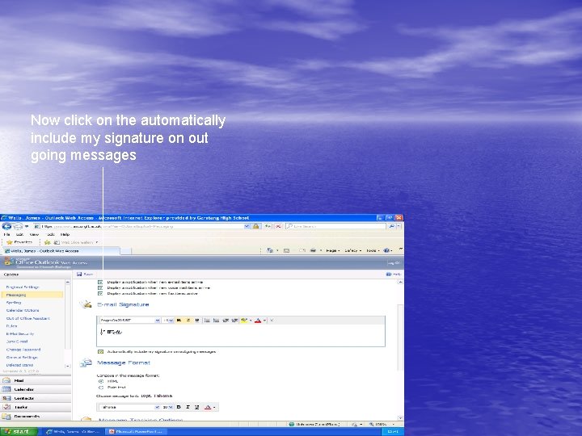The height and width of the screenshot is (436, 582).
Task: Click the browser Back arrow button
Action: click(x=6, y=226)
